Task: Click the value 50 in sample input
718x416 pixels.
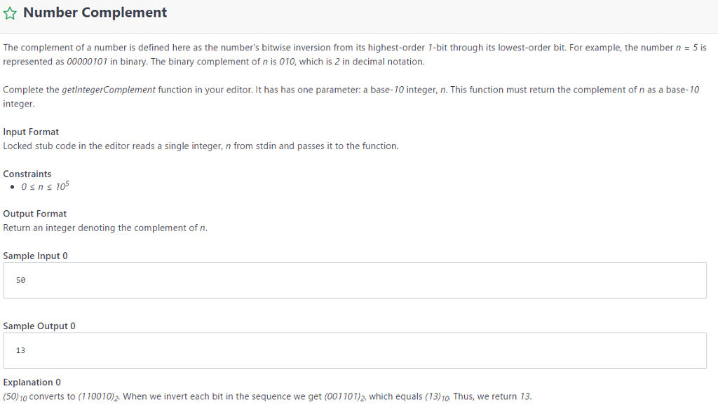Action: pyautogui.click(x=20, y=280)
